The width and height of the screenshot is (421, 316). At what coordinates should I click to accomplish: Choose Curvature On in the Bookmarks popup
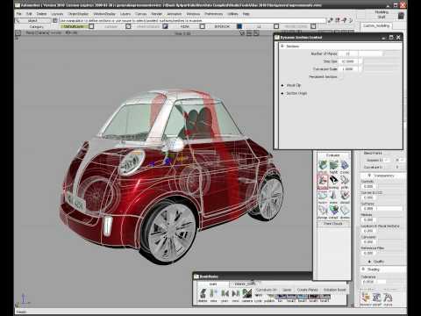click(266, 290)
